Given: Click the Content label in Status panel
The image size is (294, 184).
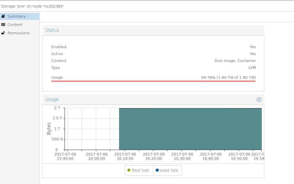Looking at the screenshot, I should coord(59,61).
